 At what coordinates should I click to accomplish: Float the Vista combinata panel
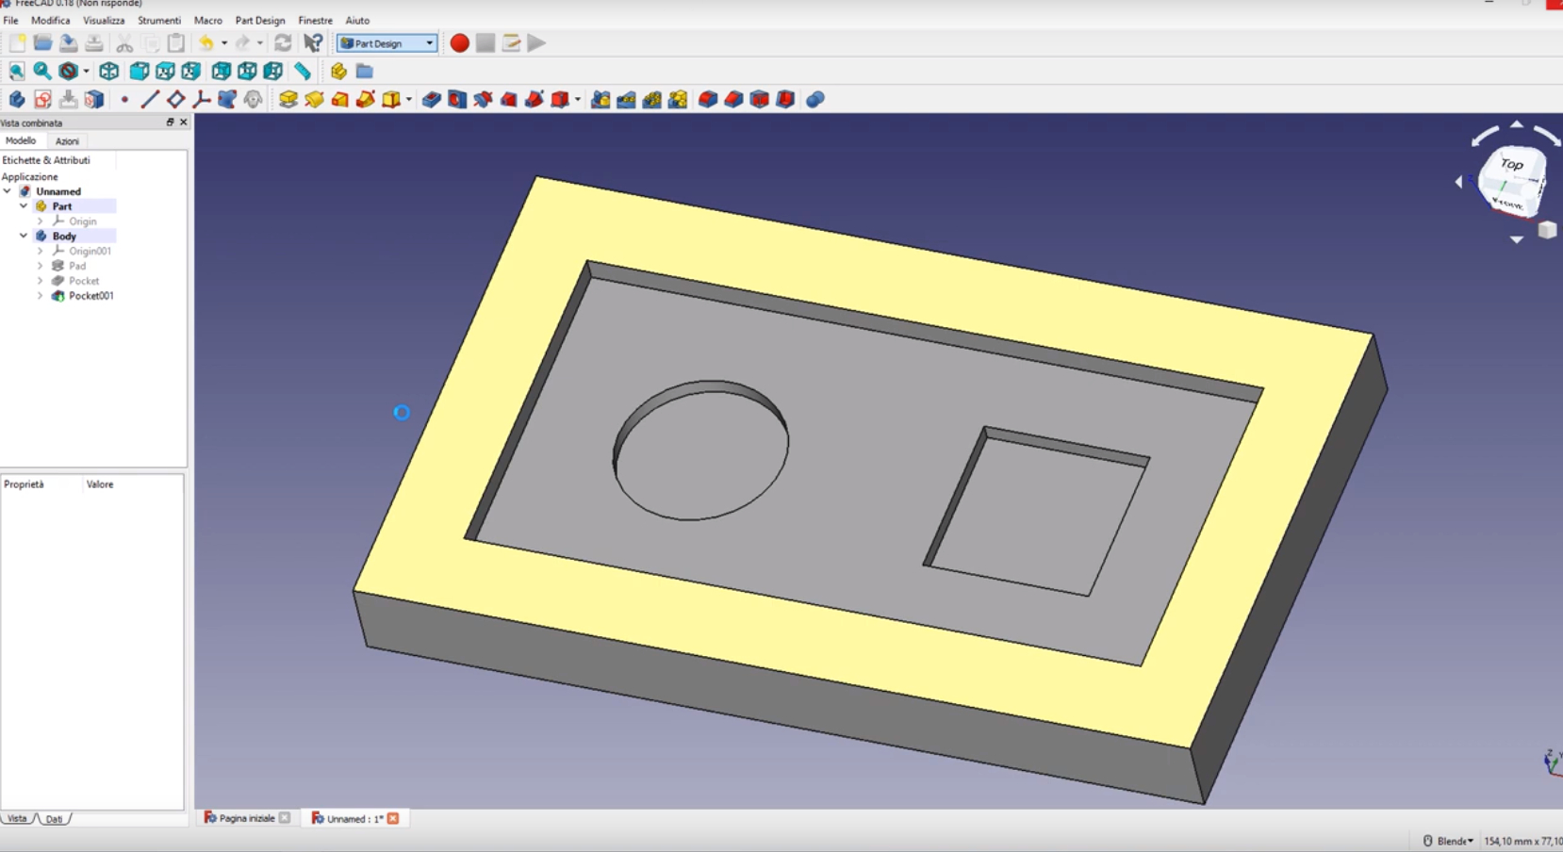[x=171, y=123]
